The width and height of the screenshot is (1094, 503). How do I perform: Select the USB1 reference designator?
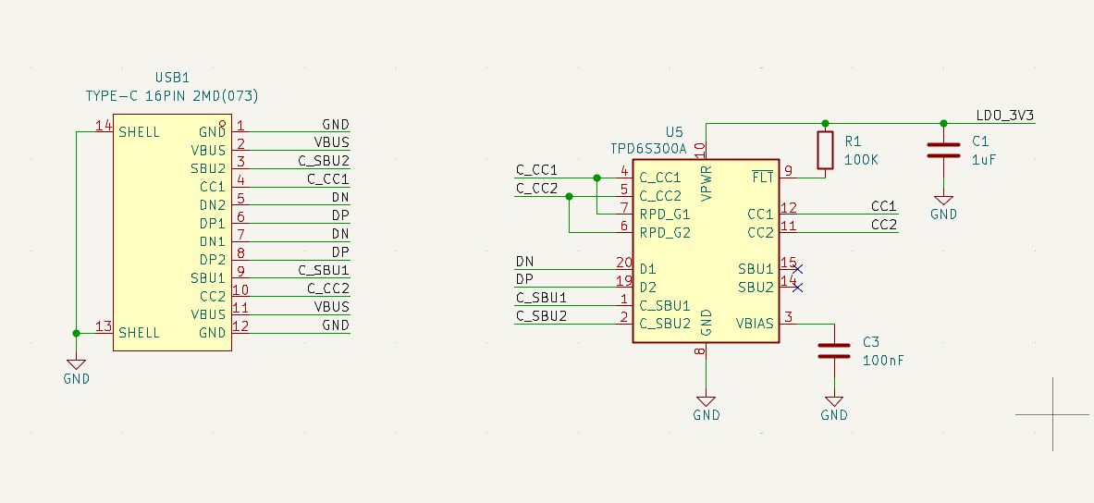coord(172,79)
